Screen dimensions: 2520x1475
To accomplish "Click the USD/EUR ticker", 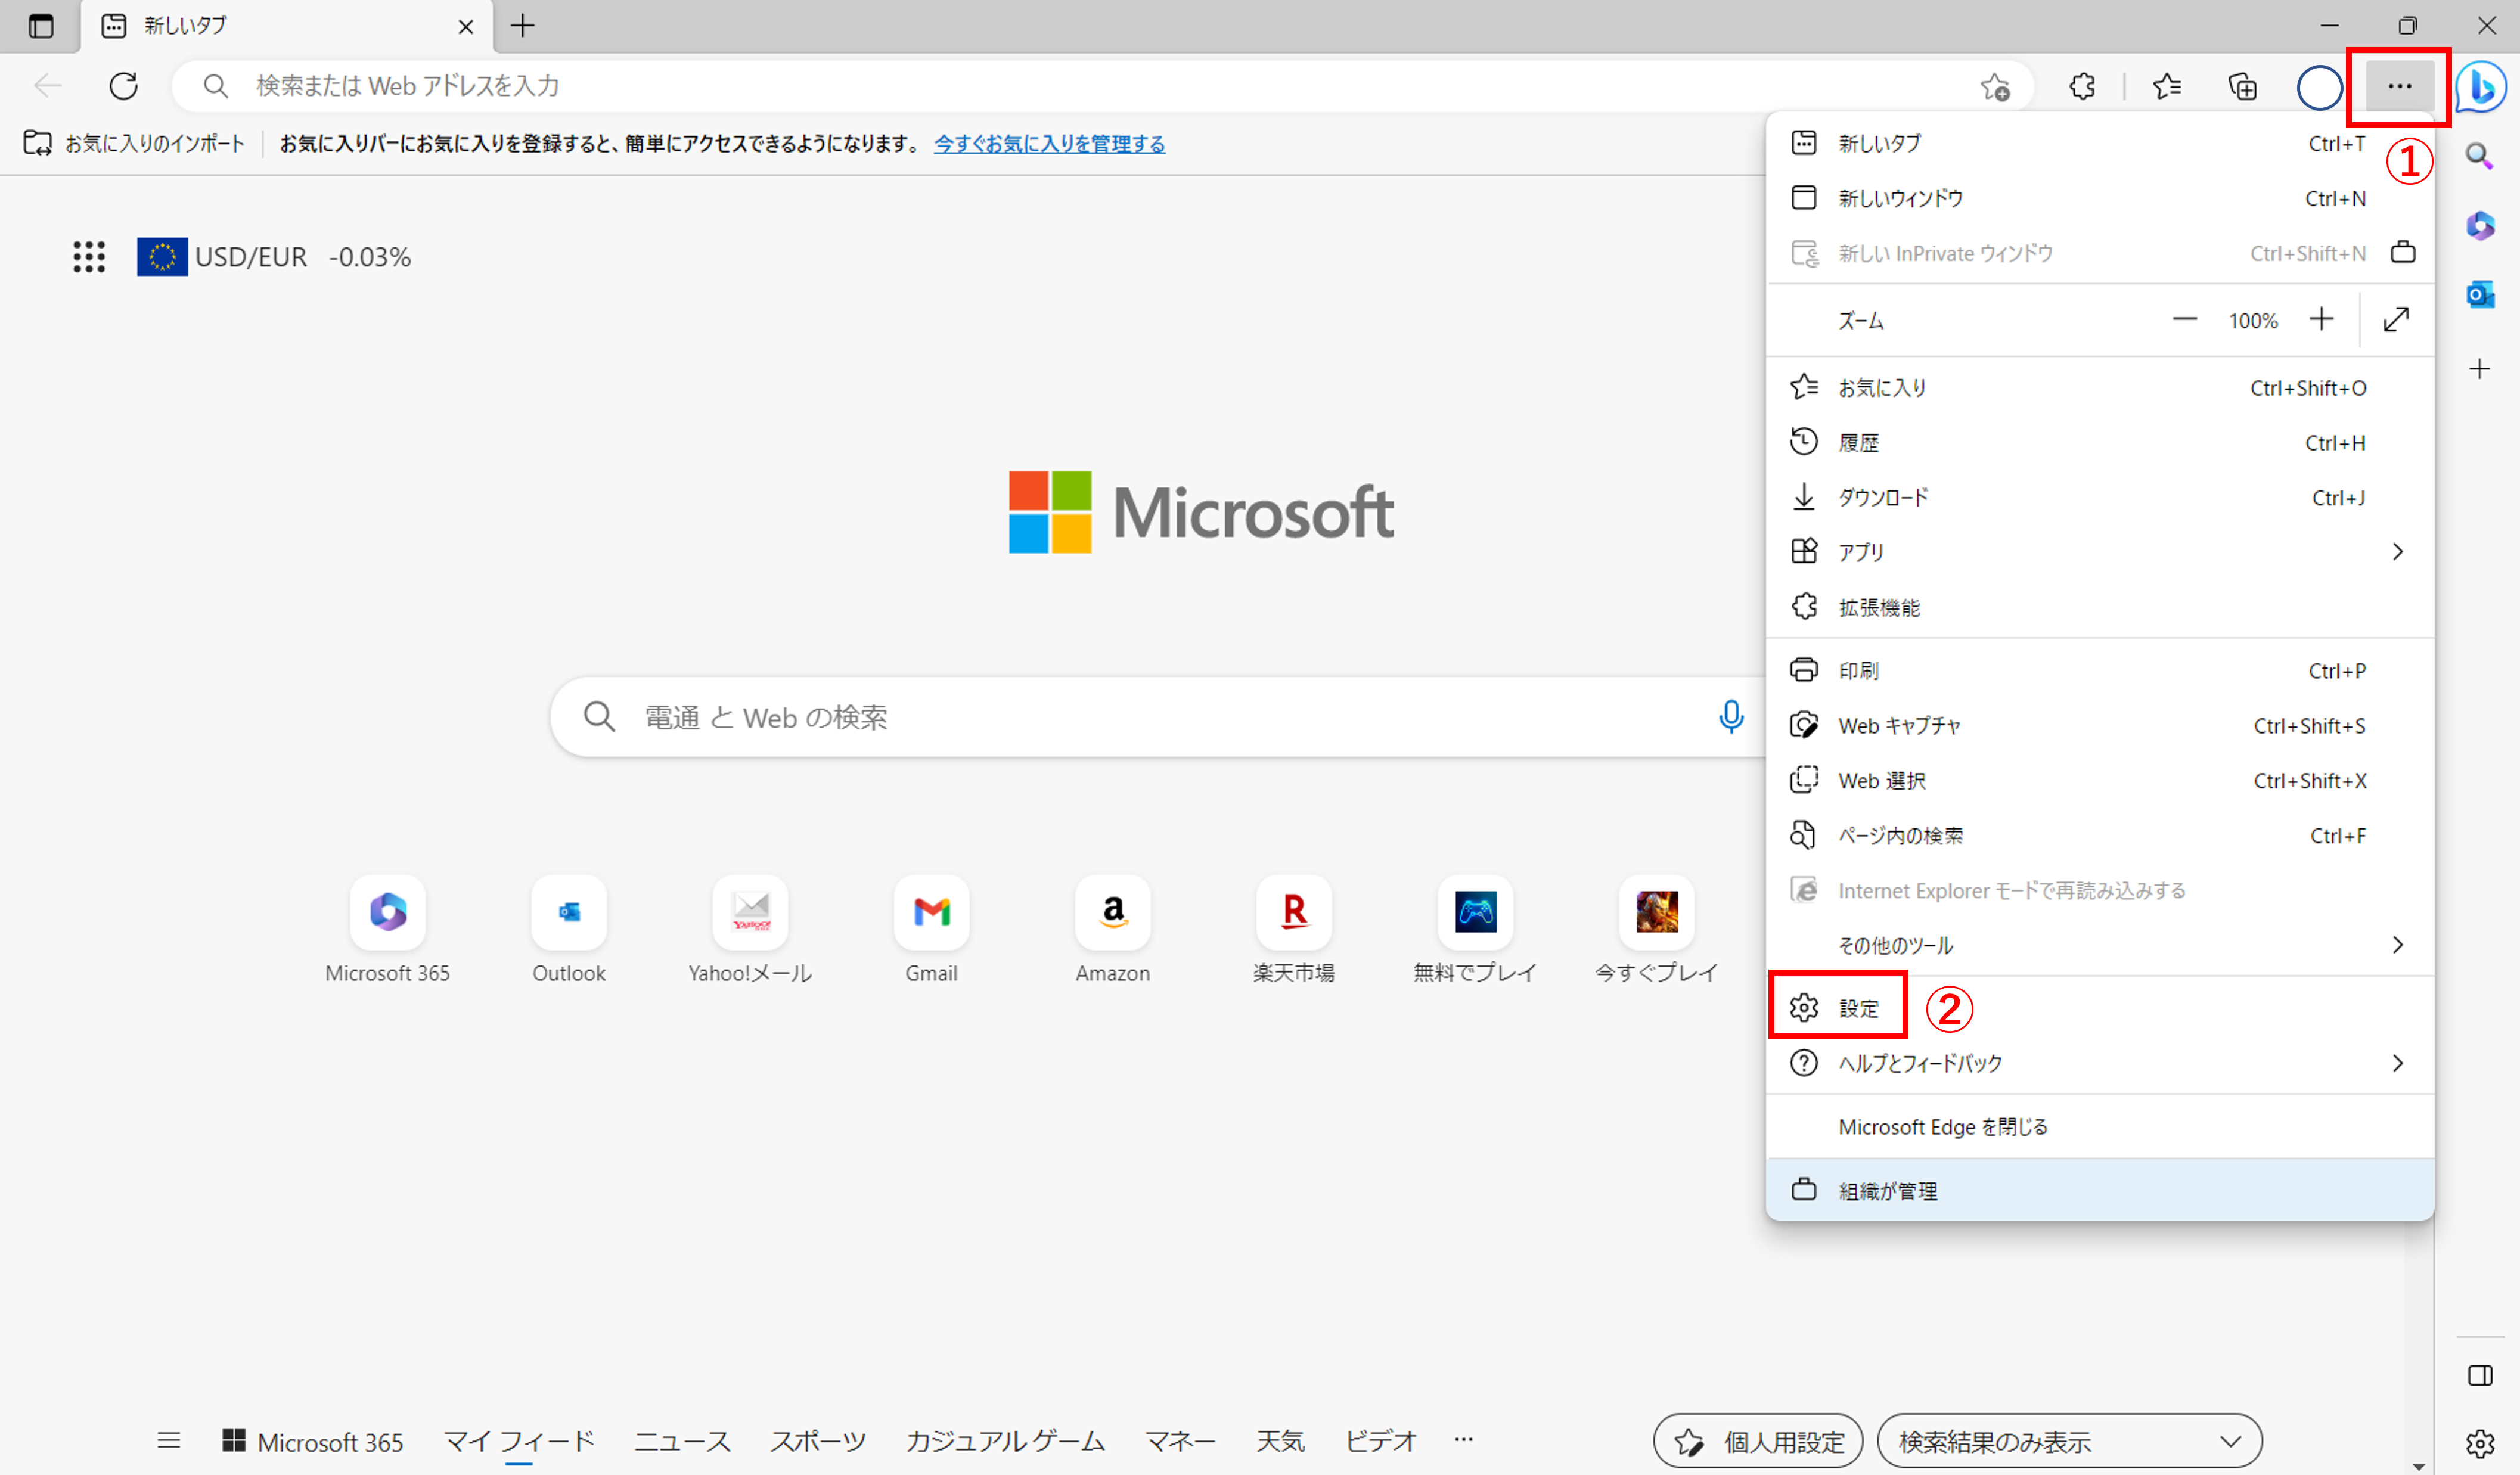I will pyautogui.click(x=274, y=257).
